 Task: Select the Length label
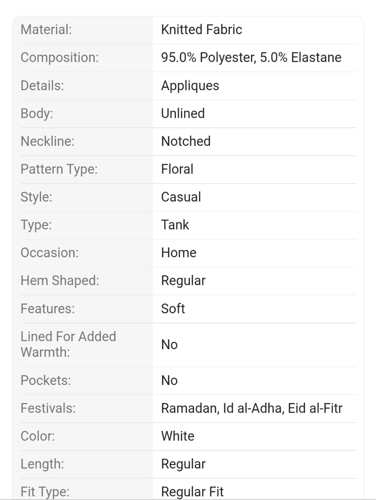42,464
